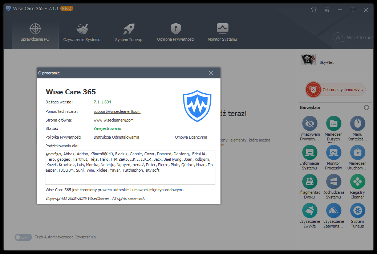The width and height of the screenshot is (377, 254).
Task: Open the System Tuneup tab in top bar
Action: point(129,32)
